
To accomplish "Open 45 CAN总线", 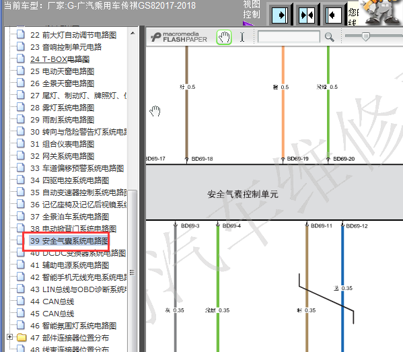I will tap(52, 314).
